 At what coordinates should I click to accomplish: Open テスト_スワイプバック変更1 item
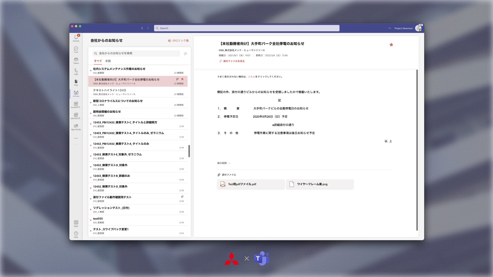coord(138,231)
